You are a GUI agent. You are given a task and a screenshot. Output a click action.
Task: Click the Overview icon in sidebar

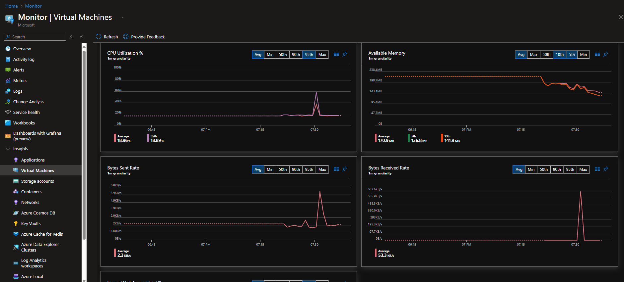tap(8, 49)
